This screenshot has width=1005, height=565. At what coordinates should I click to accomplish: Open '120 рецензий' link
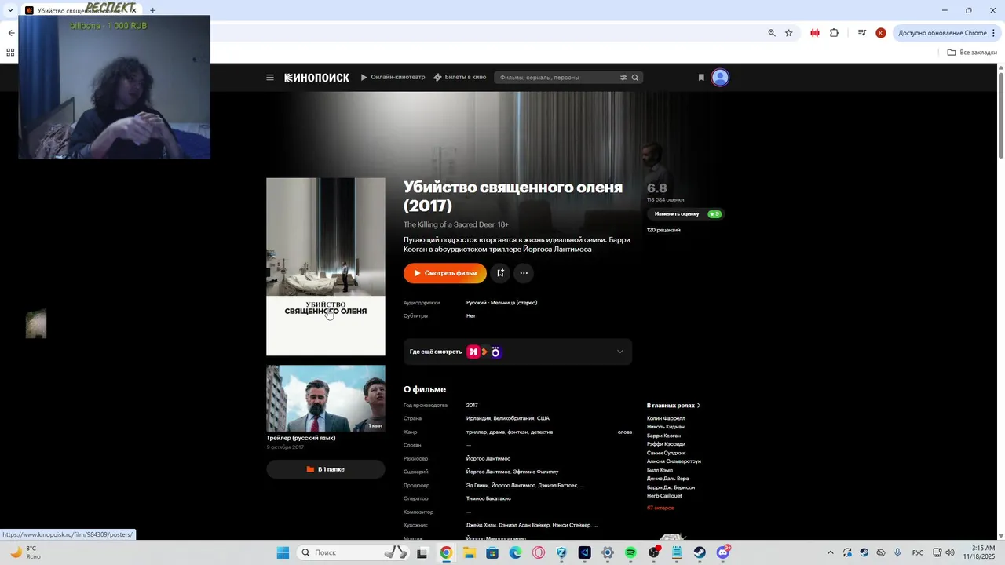click(663, 230)
